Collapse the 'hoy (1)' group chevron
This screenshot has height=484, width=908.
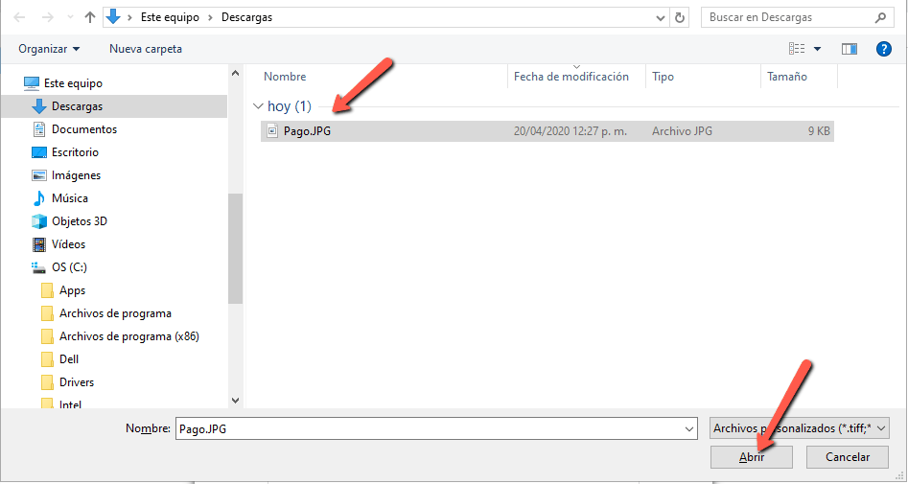point(258,106)
